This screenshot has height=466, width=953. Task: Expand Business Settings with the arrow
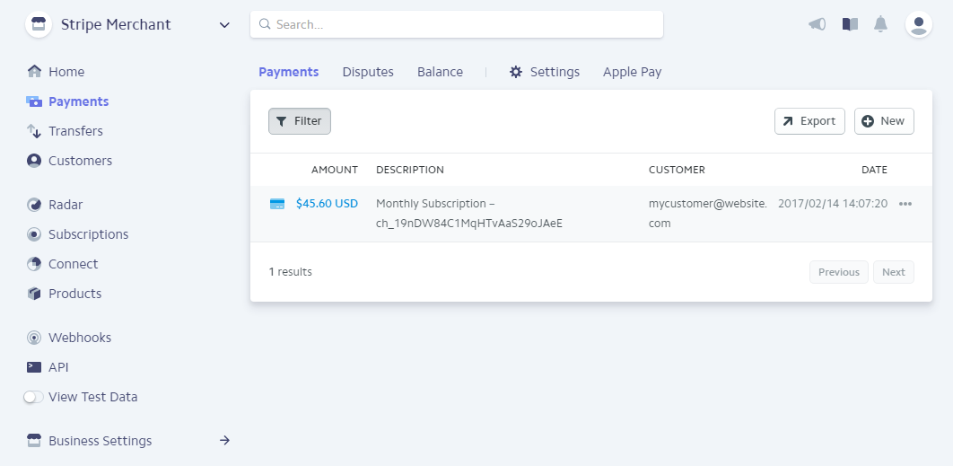(225, 441)
